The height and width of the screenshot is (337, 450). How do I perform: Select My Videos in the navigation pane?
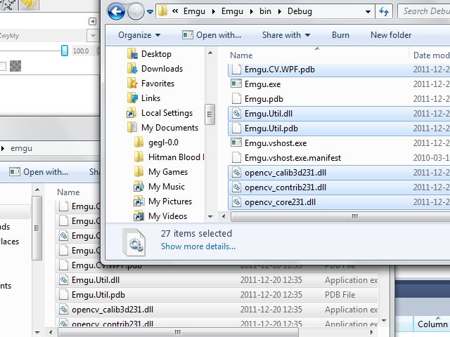click(160, 216)
